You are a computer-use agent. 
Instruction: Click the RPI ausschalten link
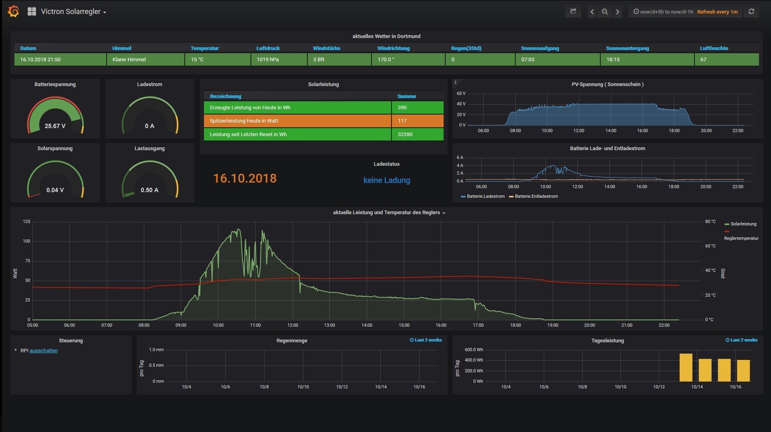pos(44,351)
